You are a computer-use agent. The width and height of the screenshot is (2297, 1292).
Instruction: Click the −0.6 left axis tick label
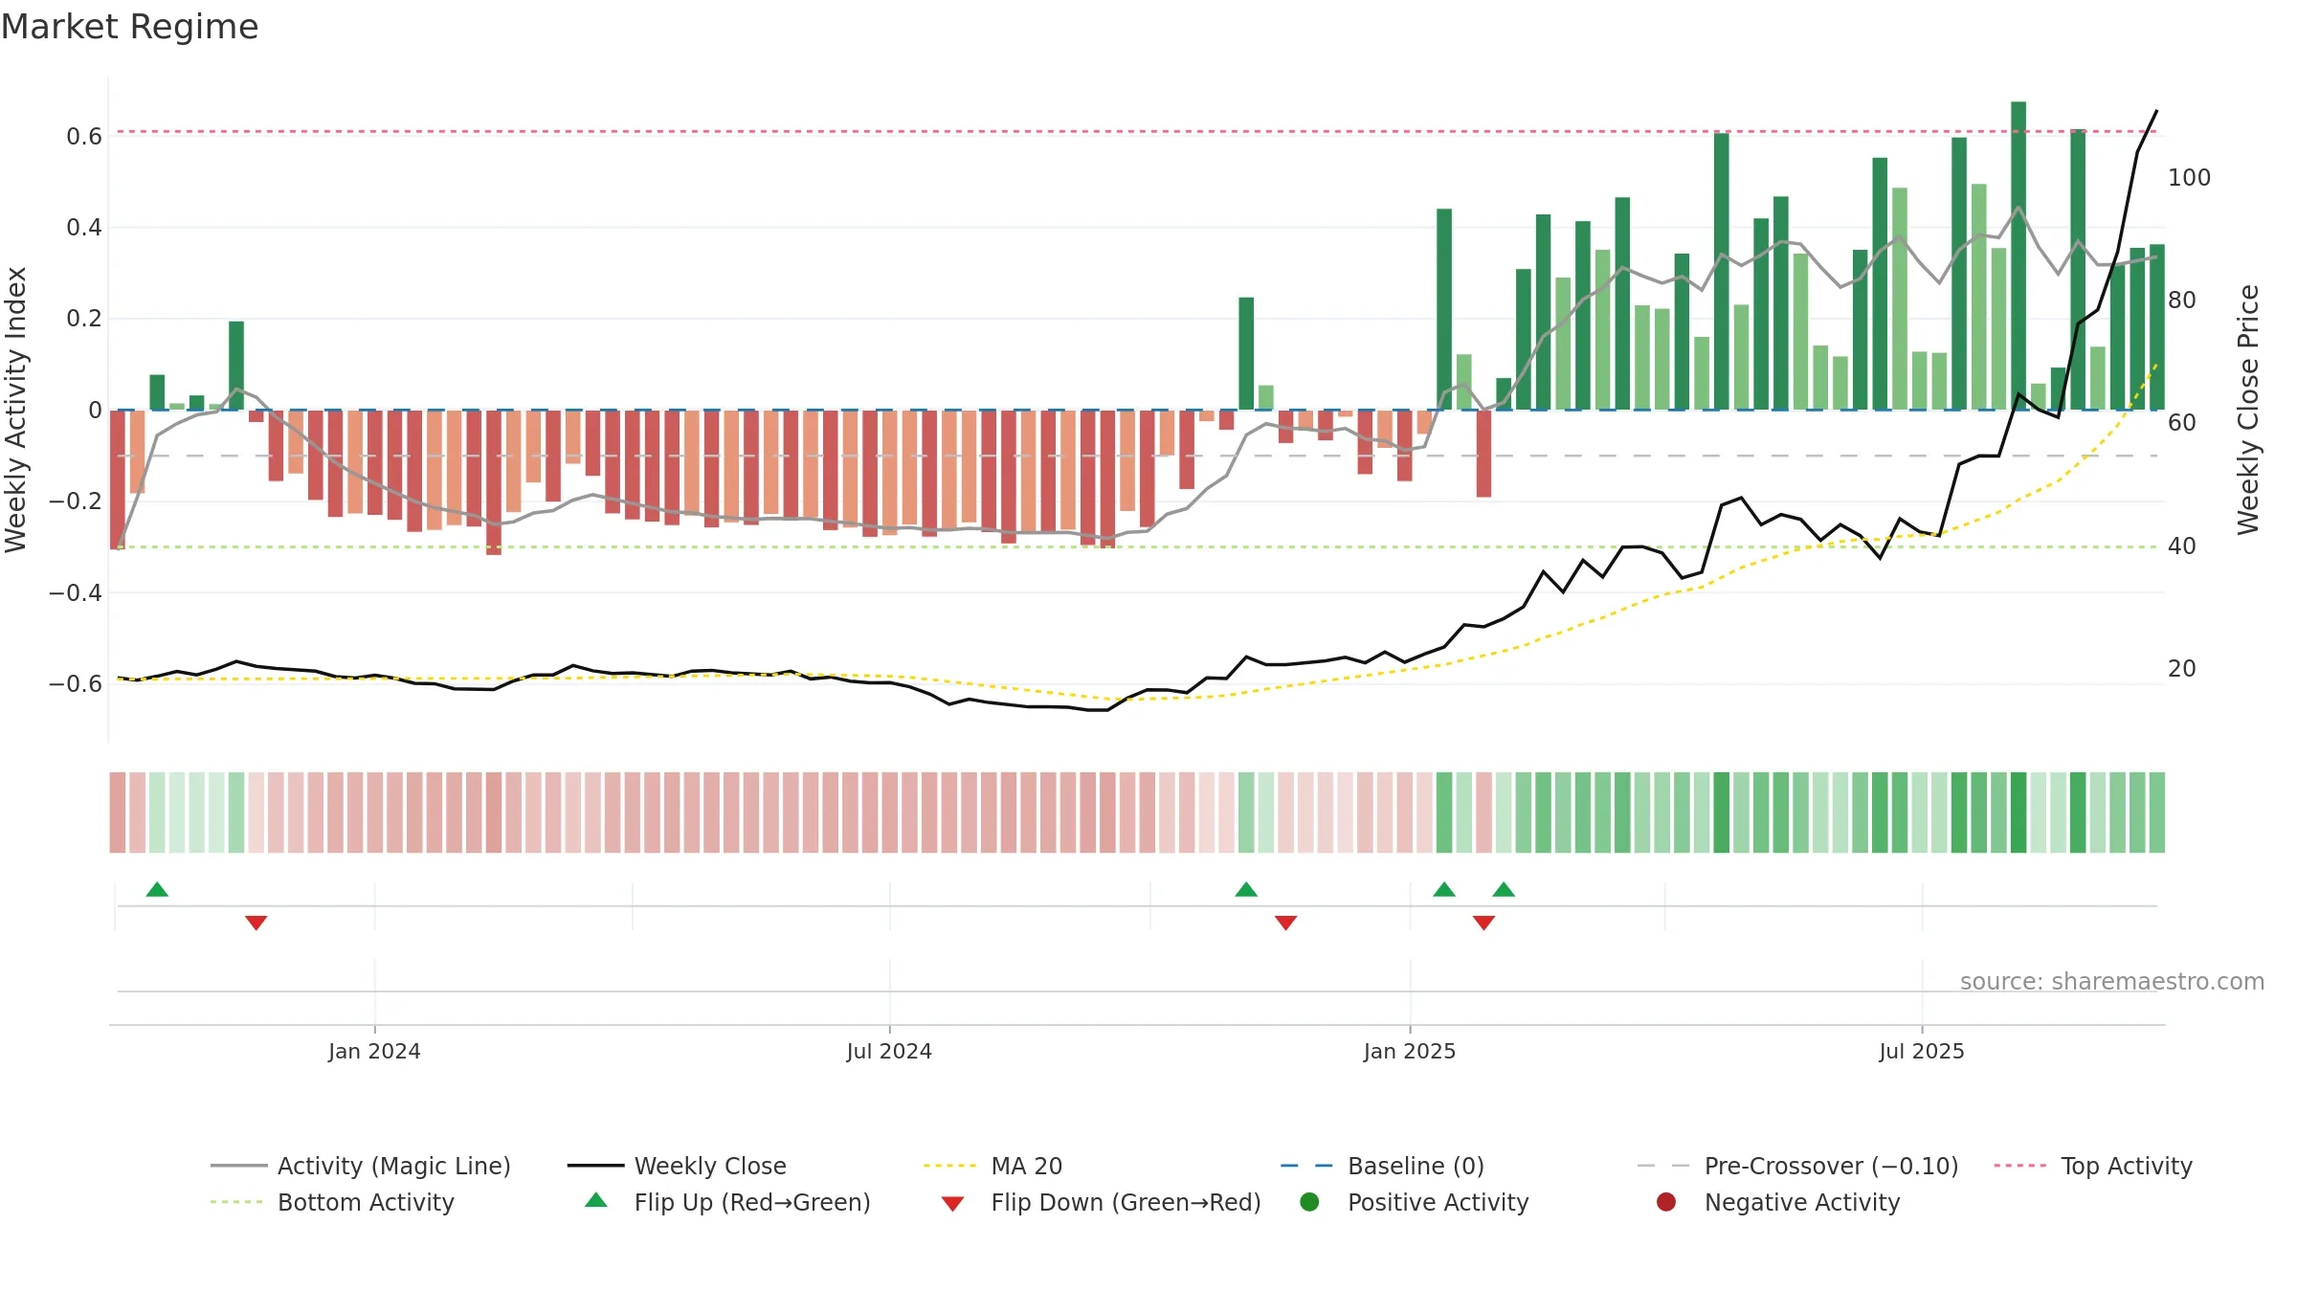click(76, 684)
